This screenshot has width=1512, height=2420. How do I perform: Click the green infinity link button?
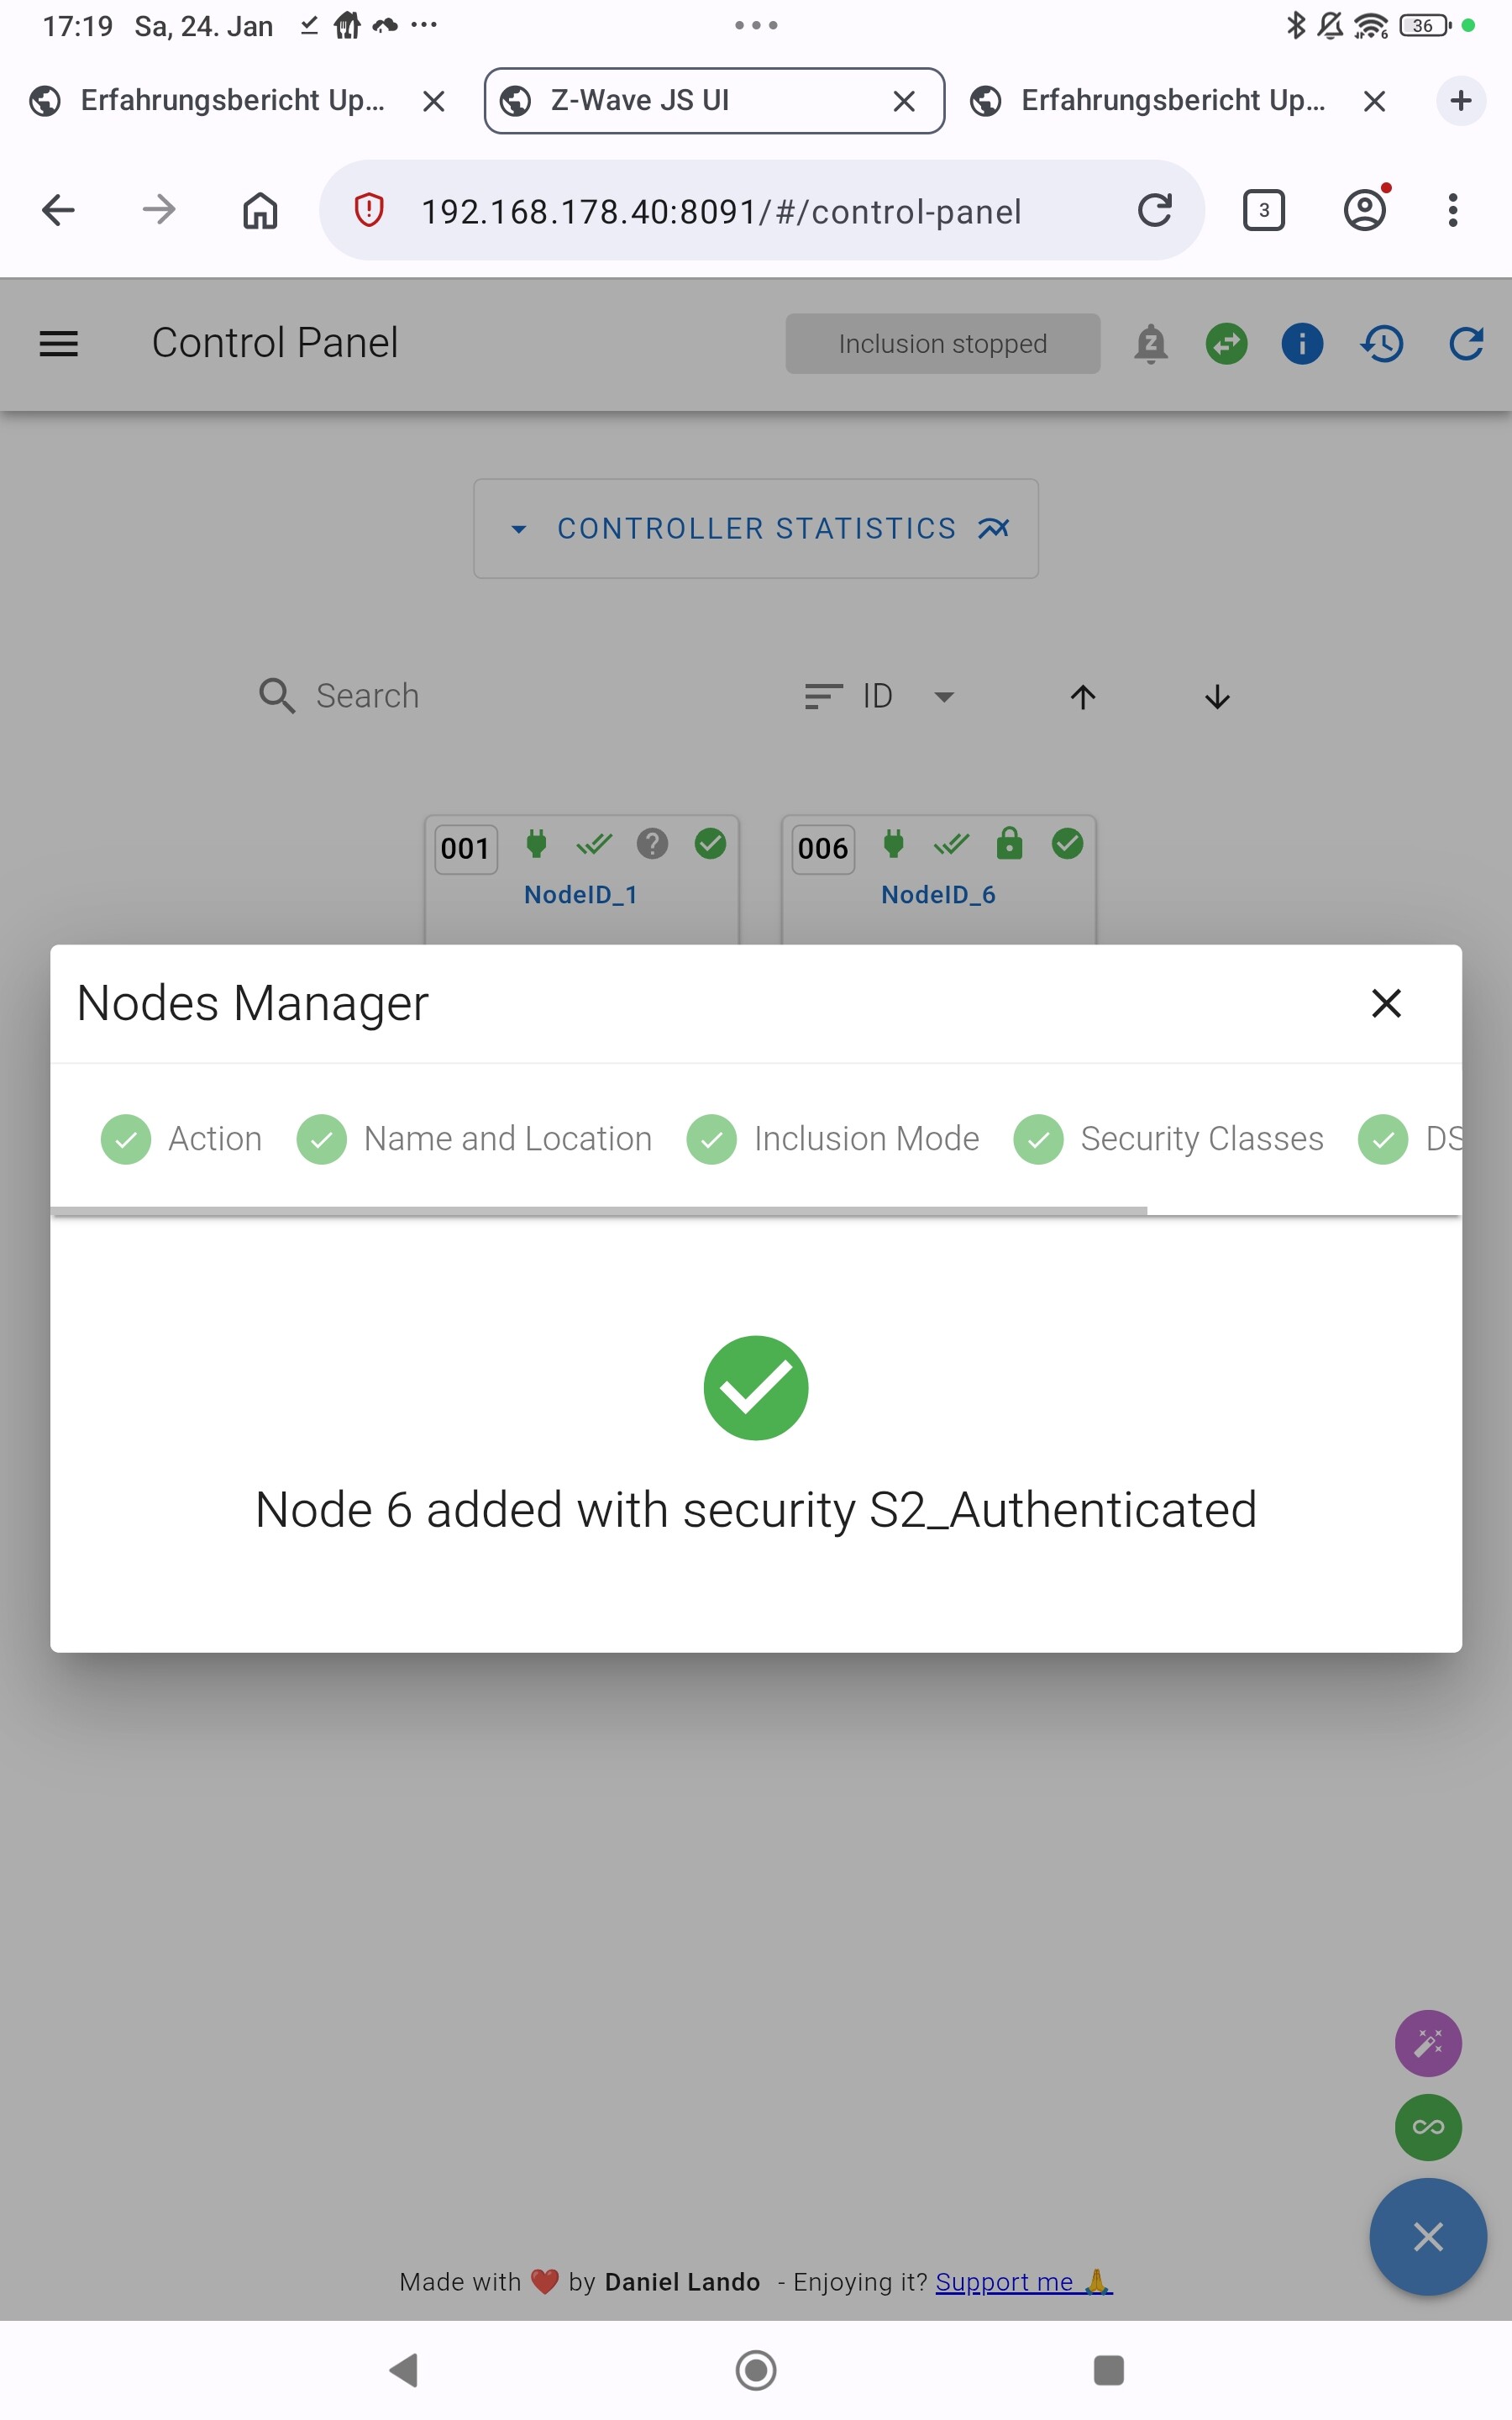pos(1427,2126)
